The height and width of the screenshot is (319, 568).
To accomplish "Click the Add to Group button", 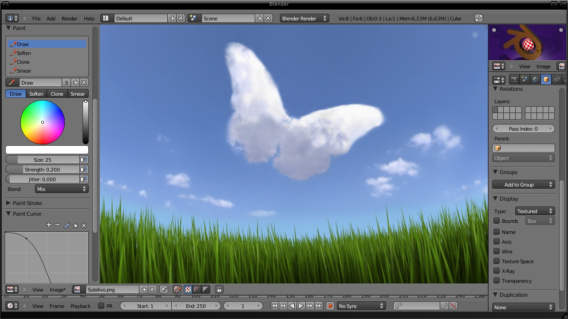I will coord(523,185).
